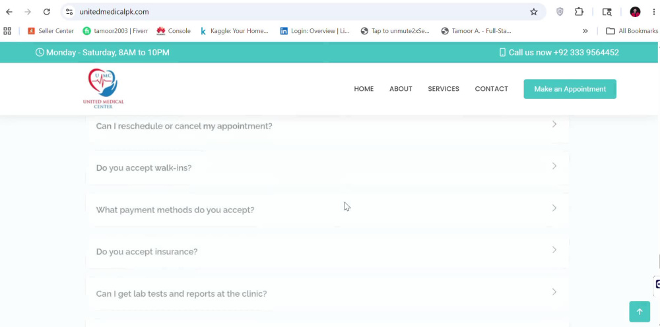Reload the current page
This screenshot has height=327, width=660.
pyautogui.click(x=47, y=12)
